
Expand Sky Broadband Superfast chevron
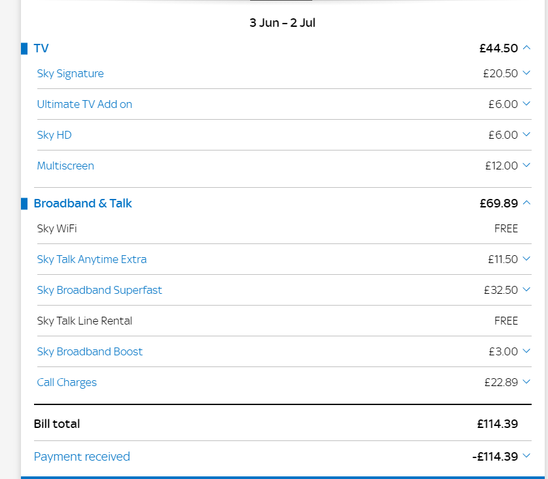click(526, 290)
